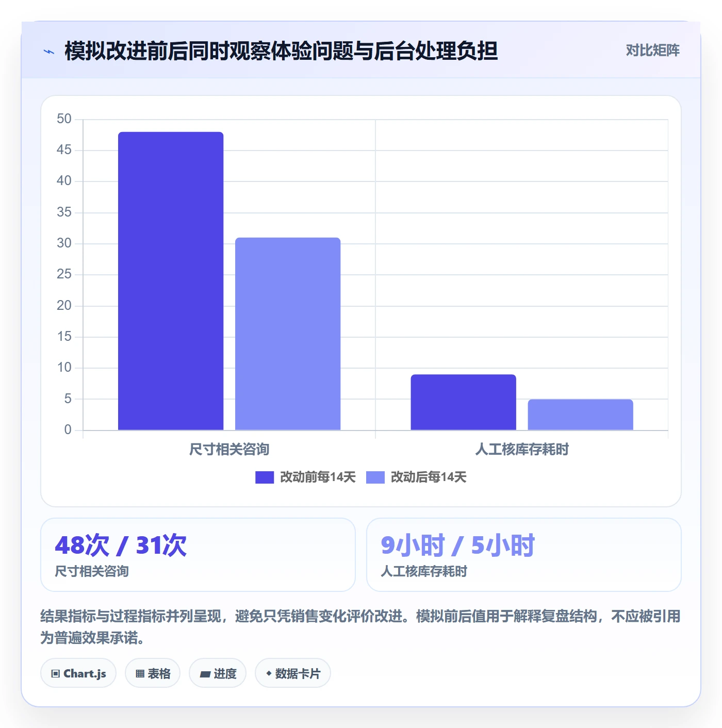Click the 改动前每14天 legend text
Image resolution: width=722 pixels, height=728 pixels.
[x=318, y=477]
